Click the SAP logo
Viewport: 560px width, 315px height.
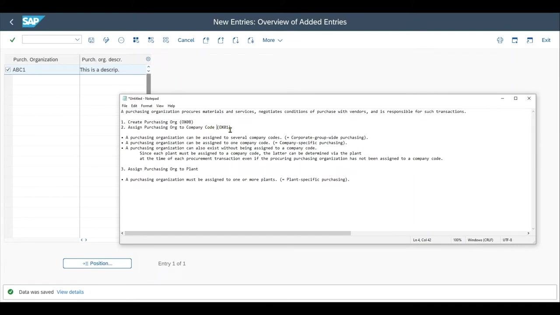point(33,21)
